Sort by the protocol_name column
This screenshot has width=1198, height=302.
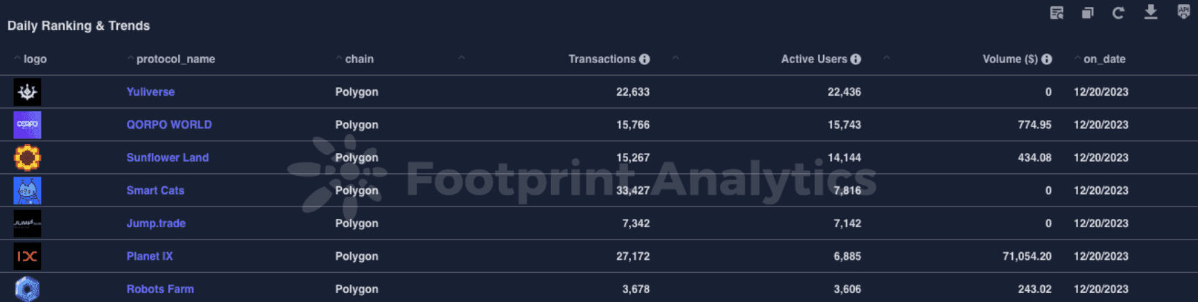pos(175,60)
